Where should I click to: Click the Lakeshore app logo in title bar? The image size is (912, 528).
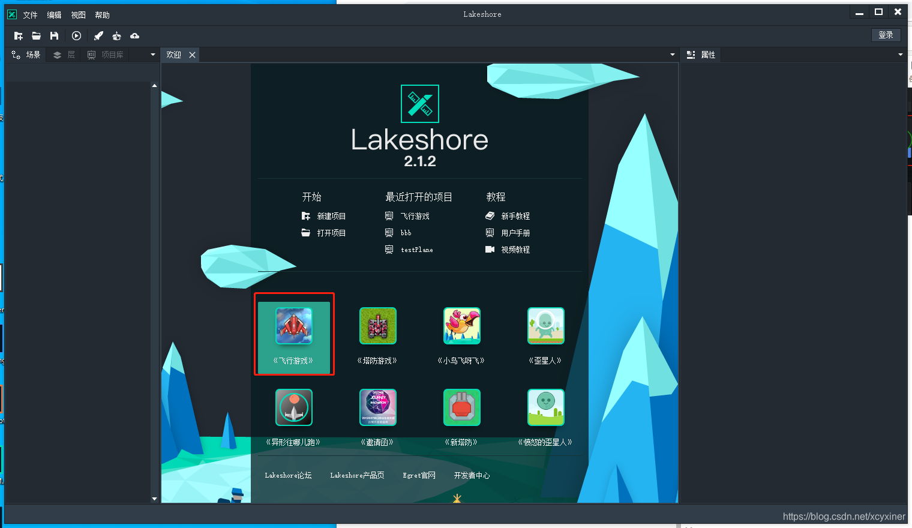click(11, 14)
